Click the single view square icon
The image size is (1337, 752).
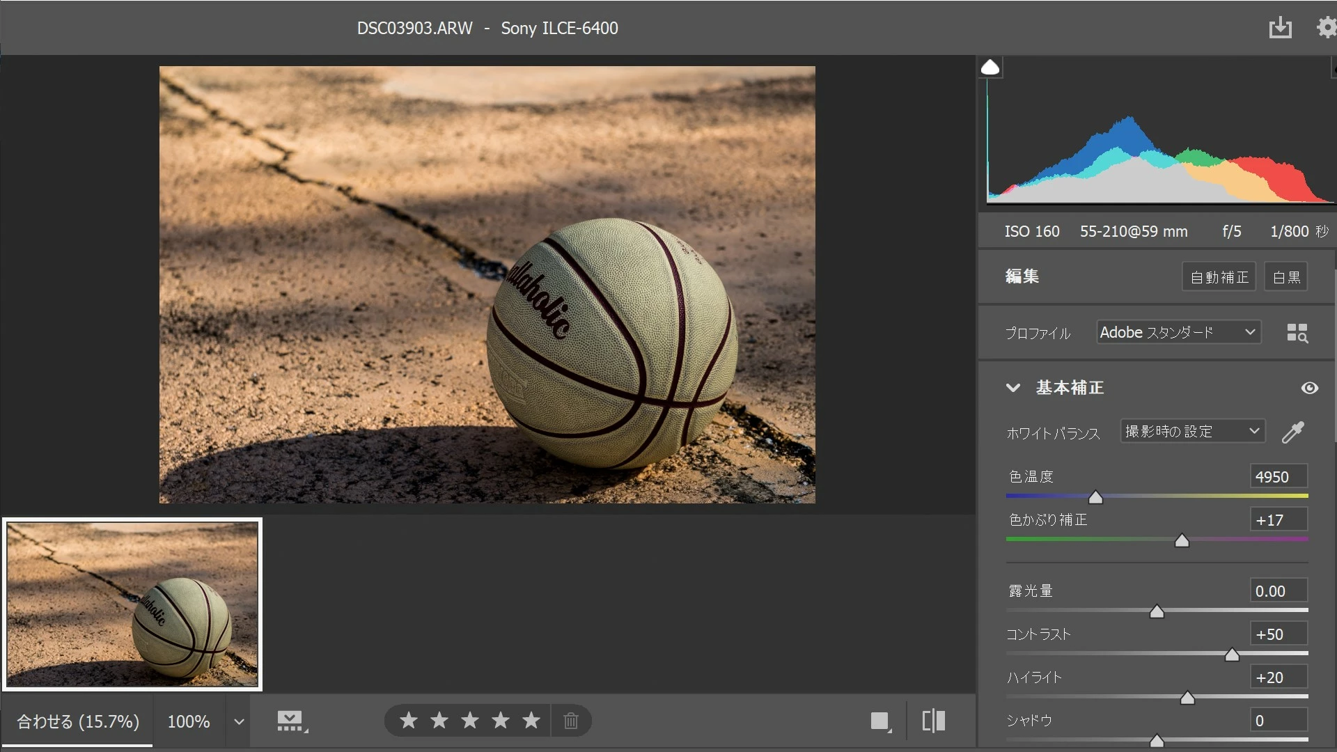[880, 721]
